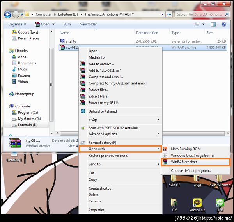The width and height of the screenshot is (234, 222).
Task: Sort by the Name column header
Action: pos(64,33)
